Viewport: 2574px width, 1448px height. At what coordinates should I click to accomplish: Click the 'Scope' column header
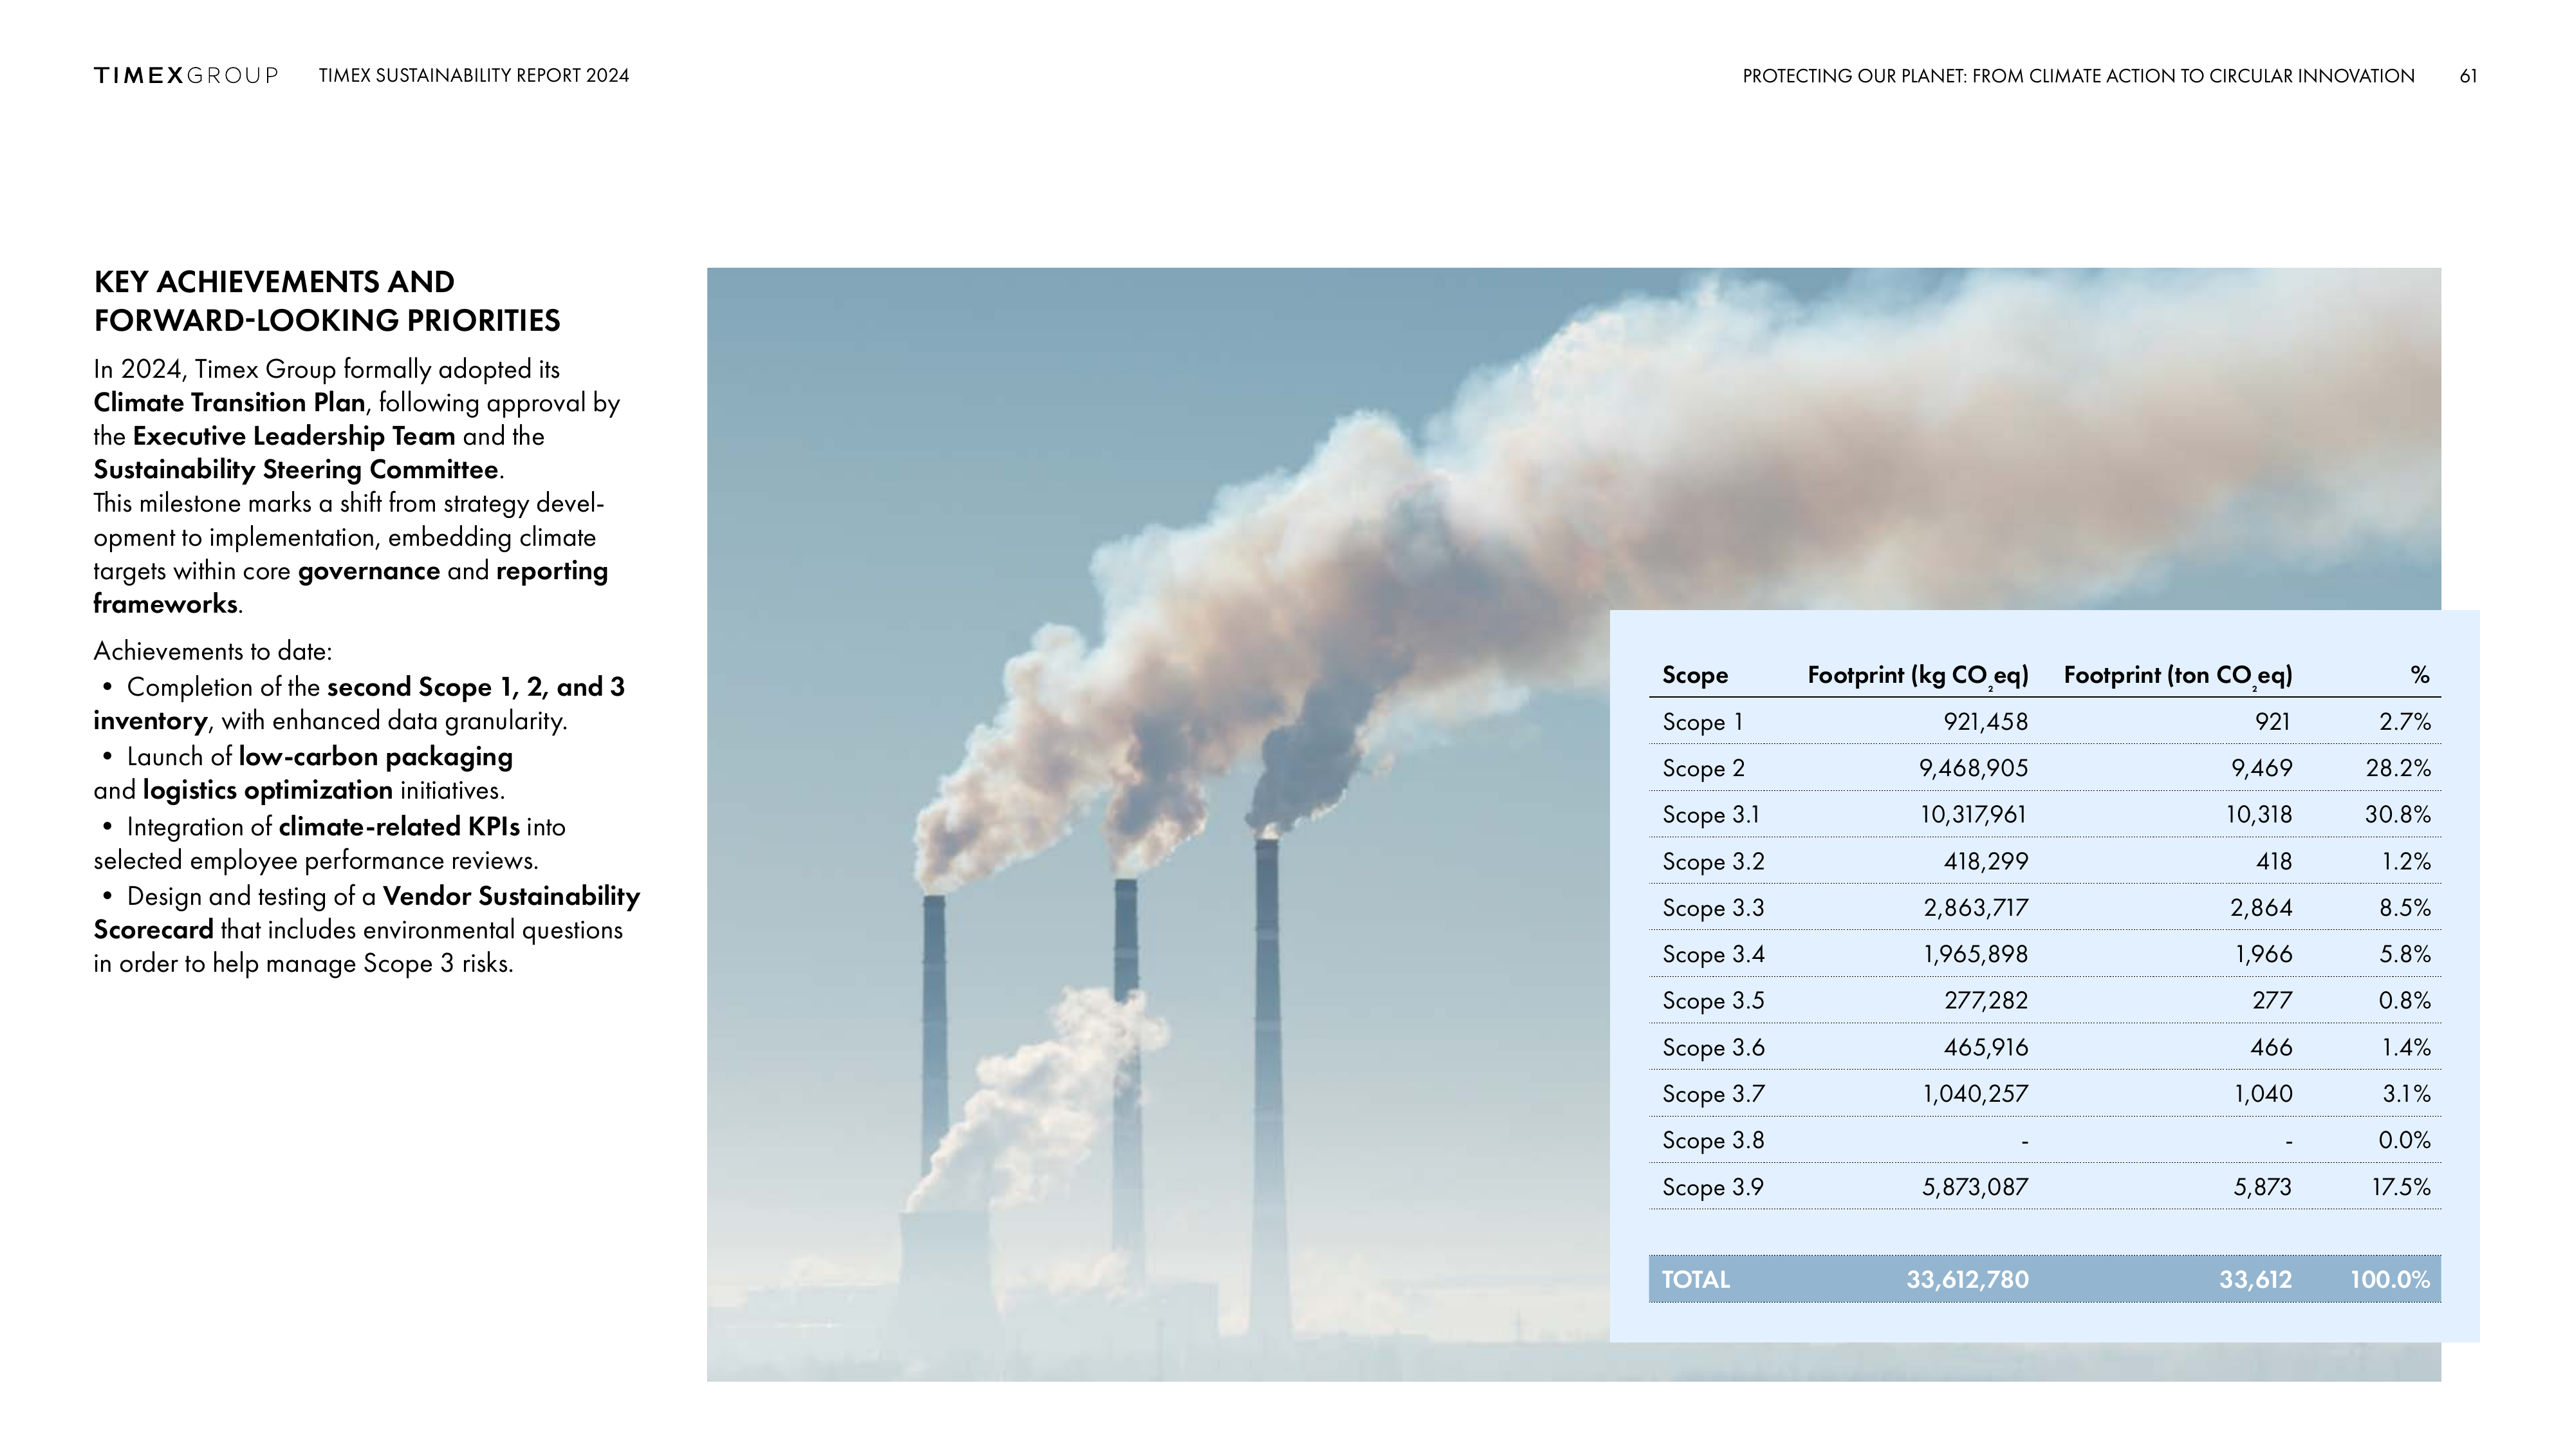click(1695, 676)
